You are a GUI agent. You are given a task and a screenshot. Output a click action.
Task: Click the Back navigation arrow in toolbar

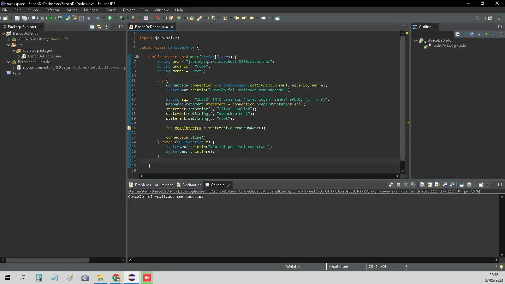pos(252,18)
